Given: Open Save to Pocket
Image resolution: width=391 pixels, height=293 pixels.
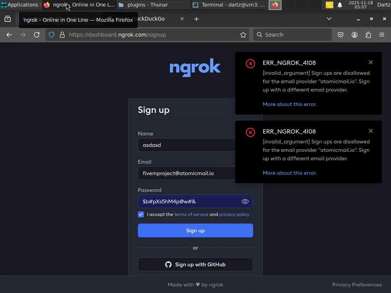Looking at the screenshot, I should click(340, 35).
